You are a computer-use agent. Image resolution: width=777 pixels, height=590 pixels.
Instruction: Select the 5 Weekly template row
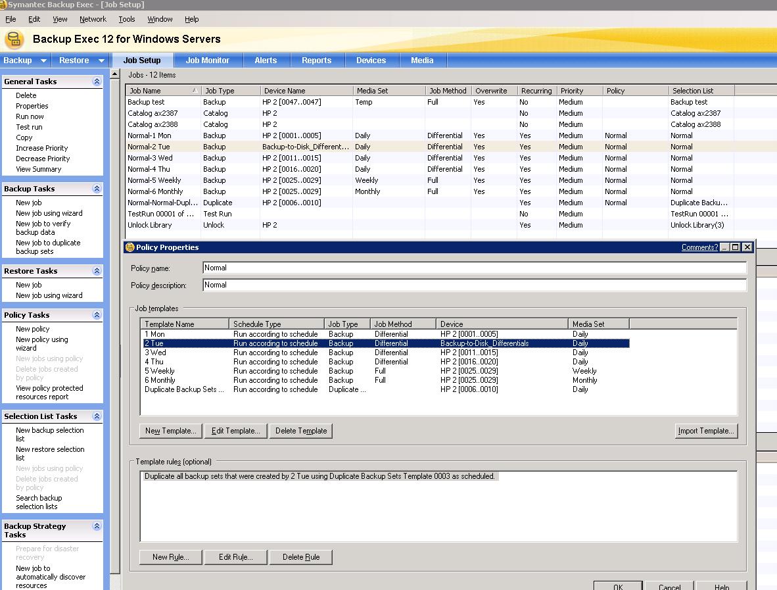[x=387, y=371]
